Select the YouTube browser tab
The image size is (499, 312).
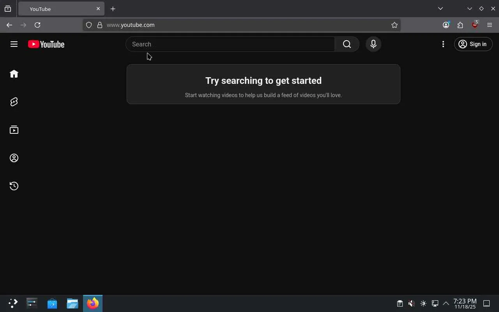click(x=61, y=9)
